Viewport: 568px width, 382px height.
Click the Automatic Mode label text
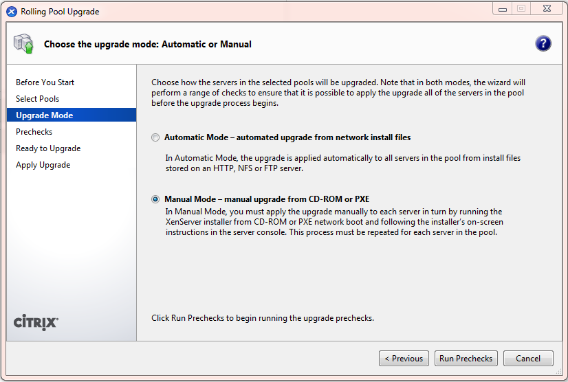point(287,137)
